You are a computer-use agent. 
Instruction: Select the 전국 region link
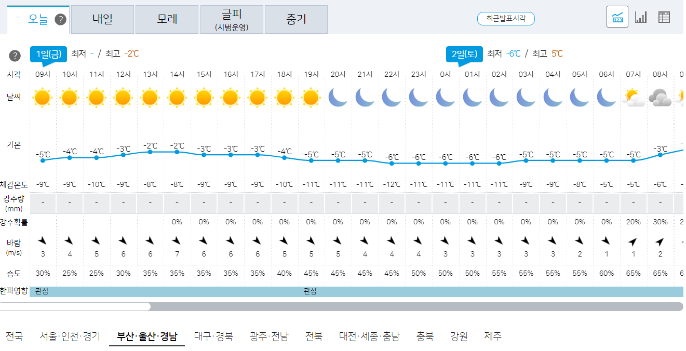[15, 336]
